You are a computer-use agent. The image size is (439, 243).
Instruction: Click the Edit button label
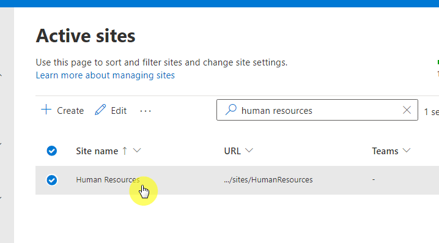coord(119,111)
